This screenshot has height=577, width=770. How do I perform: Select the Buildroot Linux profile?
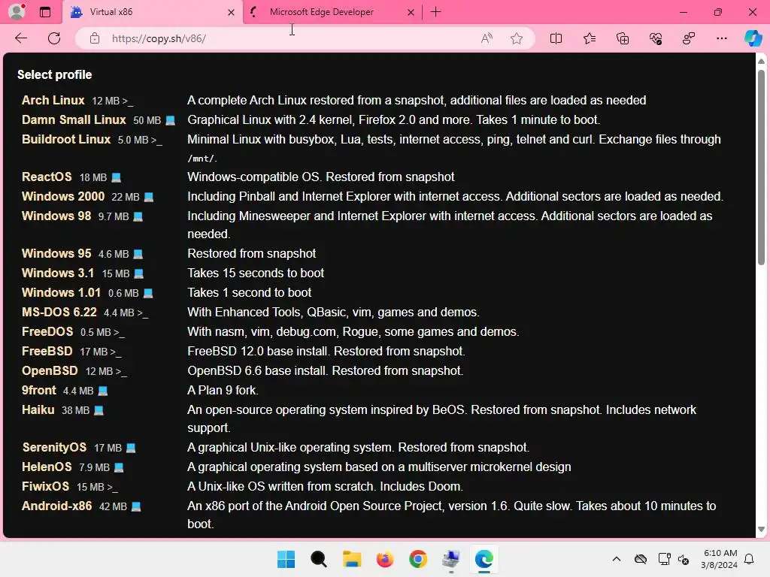(x=66, y=139)
